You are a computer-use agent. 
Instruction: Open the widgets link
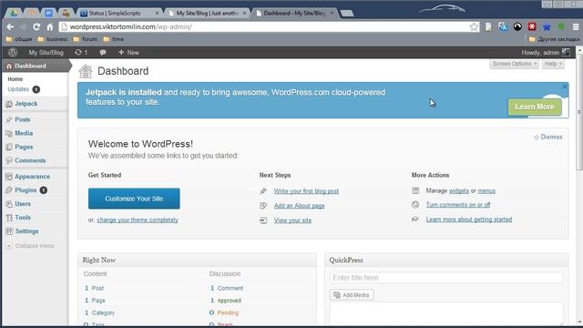point(459,190)
